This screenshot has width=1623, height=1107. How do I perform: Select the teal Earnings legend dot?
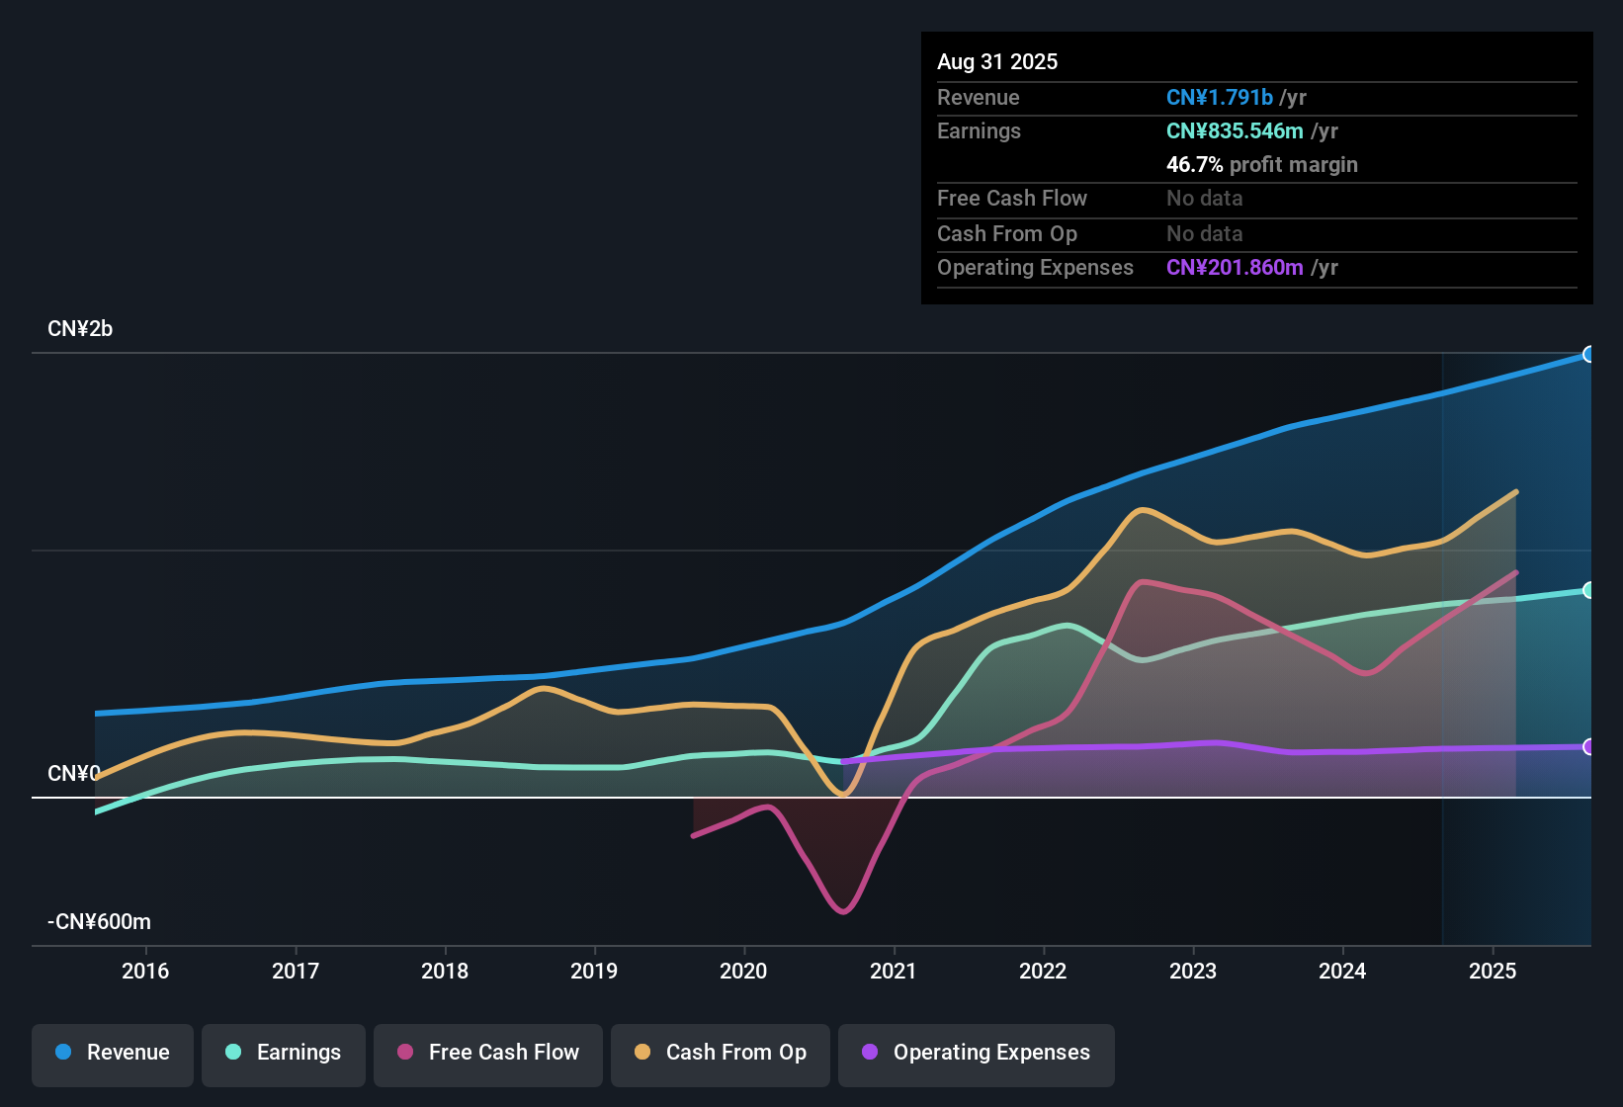click(x=232, y=1053)
